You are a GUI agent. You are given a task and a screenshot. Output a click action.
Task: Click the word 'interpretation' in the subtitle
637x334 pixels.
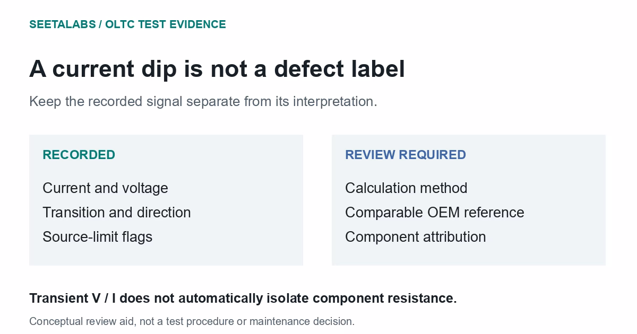pos(334,101)
